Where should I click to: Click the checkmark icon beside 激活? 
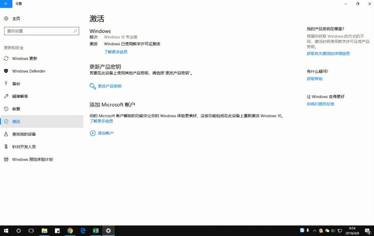pyautogui.click(x=6, y=121)
